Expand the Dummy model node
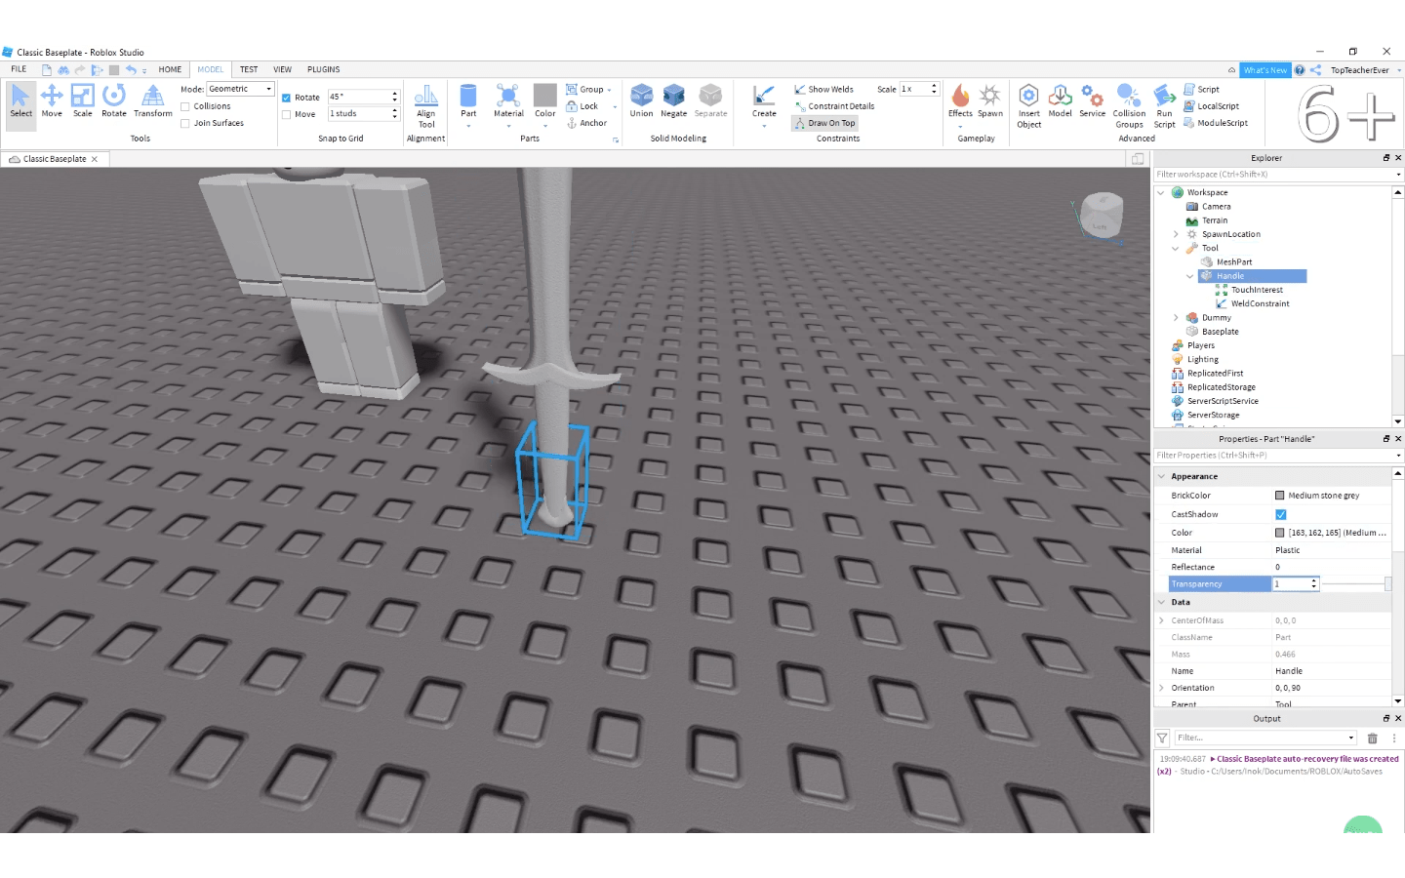The image size is (1405, 878). (1176, 317)
